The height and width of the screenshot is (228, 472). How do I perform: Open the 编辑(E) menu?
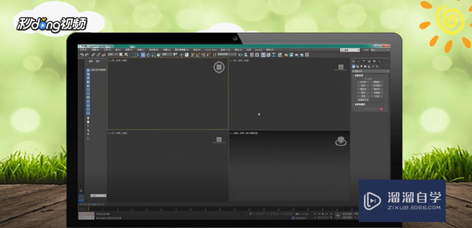pos(95,49)
